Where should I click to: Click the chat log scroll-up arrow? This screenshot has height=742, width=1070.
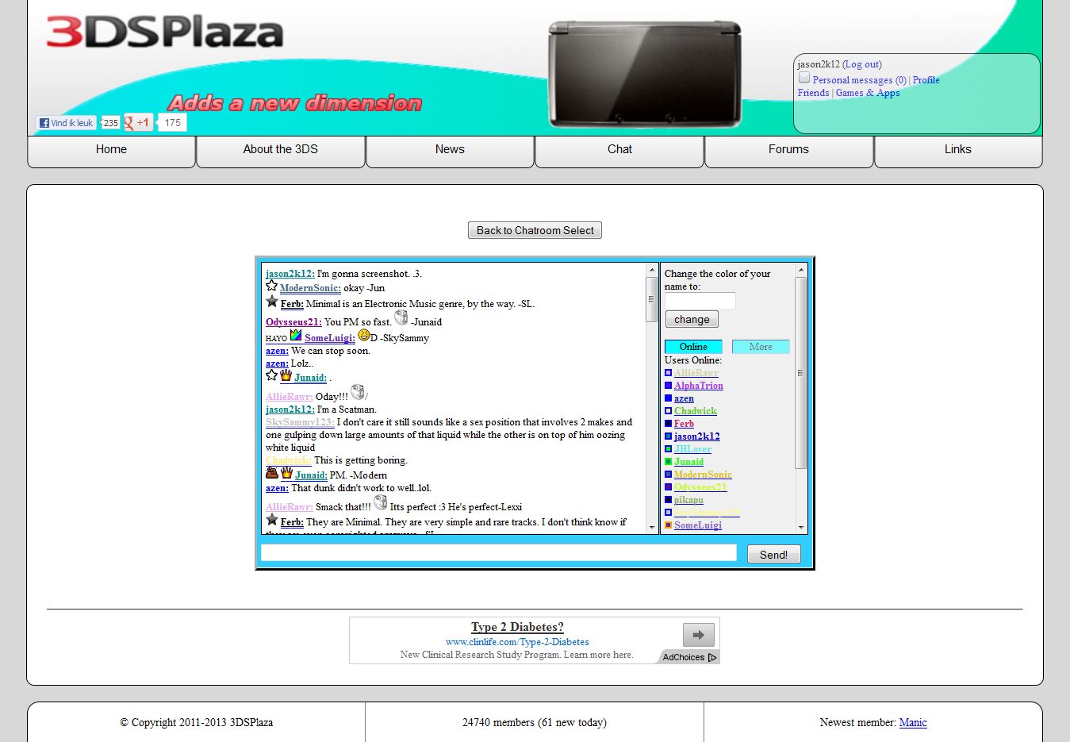click(x=652, y=270)
